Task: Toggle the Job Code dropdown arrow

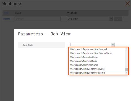Action: (113, 45)
